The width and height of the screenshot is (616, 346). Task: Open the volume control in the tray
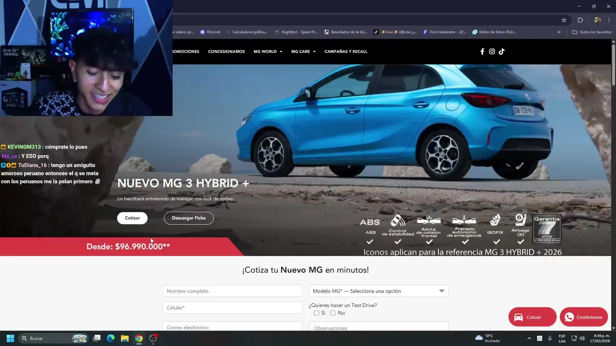582,338
